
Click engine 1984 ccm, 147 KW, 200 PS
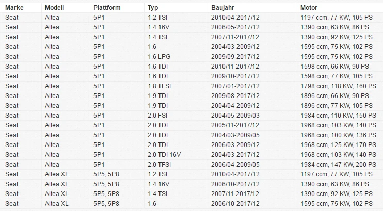338,165
